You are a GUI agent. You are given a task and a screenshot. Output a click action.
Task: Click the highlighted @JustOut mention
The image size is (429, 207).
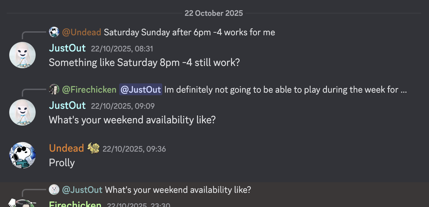click(141, 90)
